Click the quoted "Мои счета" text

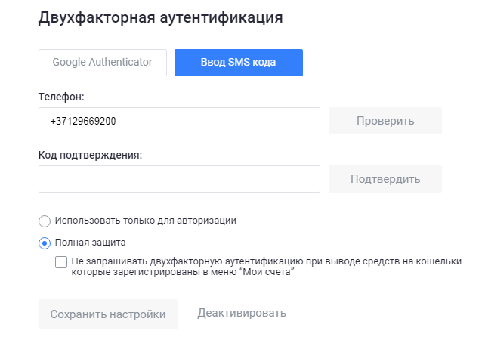pyautogui.click(x=266, y=272)
